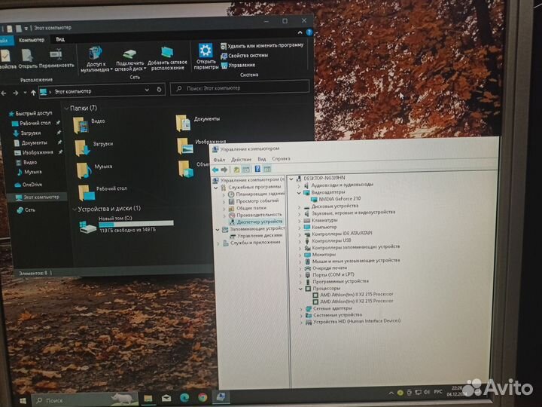
Task: Open the Документы folder in Папки
Action: [183, 121]
